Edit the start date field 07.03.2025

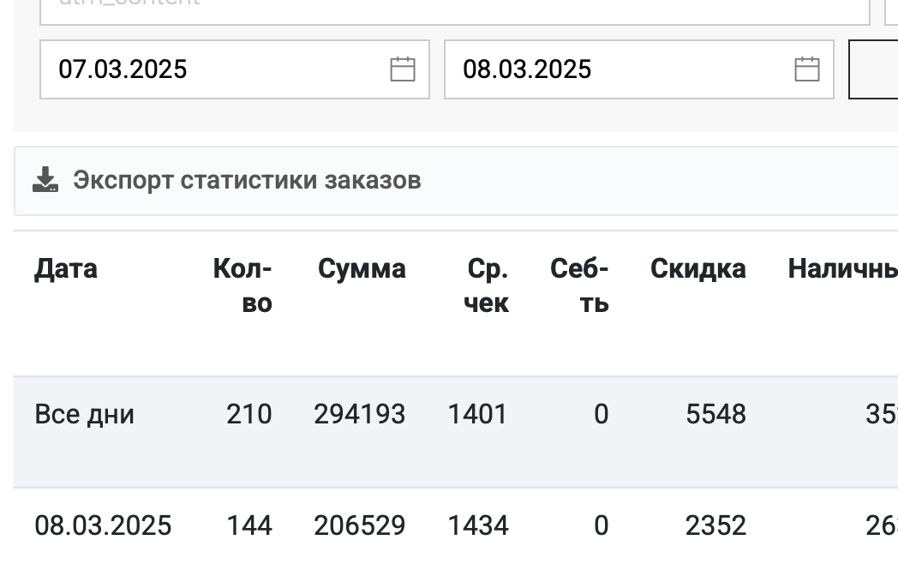point(234,69)
